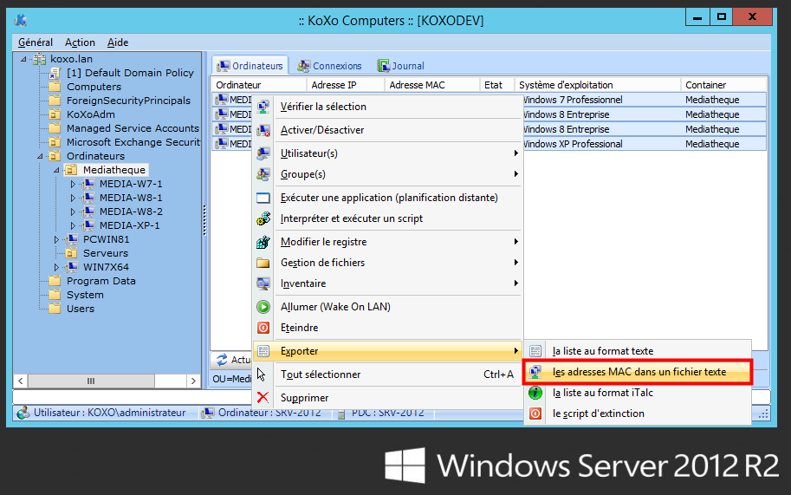Viewport: 791px width, 495px height.
Task: Expand the MEDIA-W8-2 tree node
Action: click(73, 212)
